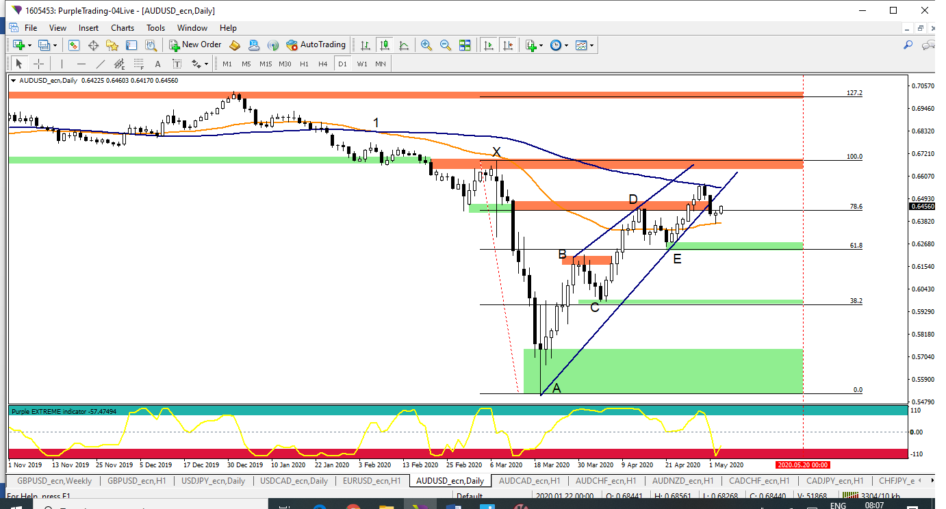946x509 pixels.
Task: Open the Tools menu
Action: click(x=155, y=28)
